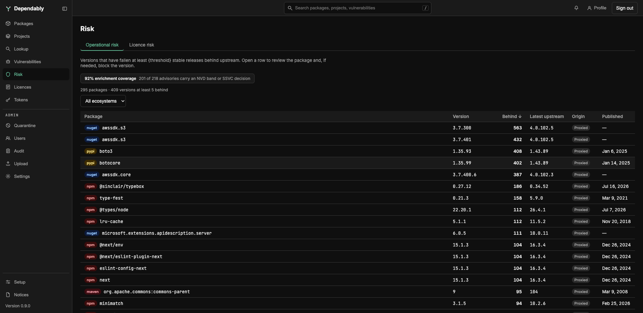Click Proxied badge on boto3 row
This screenshot has width=643, height=313.
tap(581, 151)
